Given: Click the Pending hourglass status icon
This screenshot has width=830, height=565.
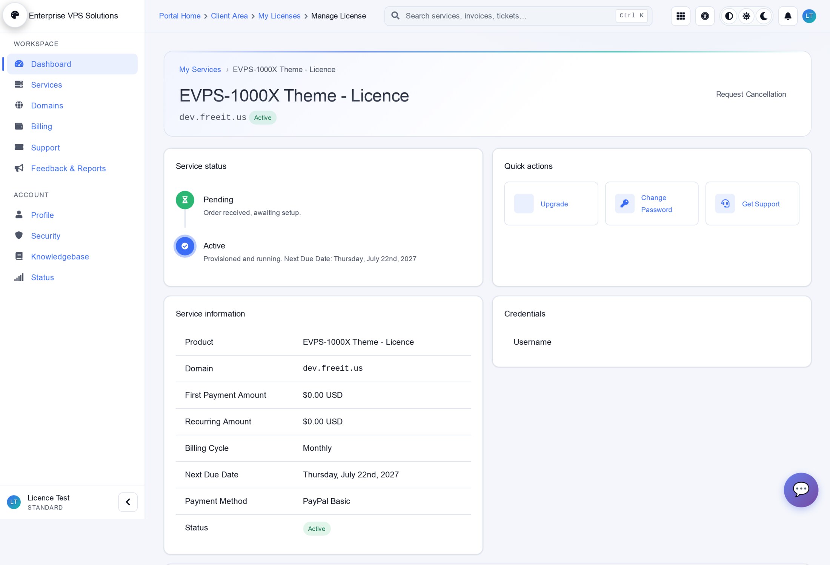Looking at the screenshot, I should (x=185, y=200).
